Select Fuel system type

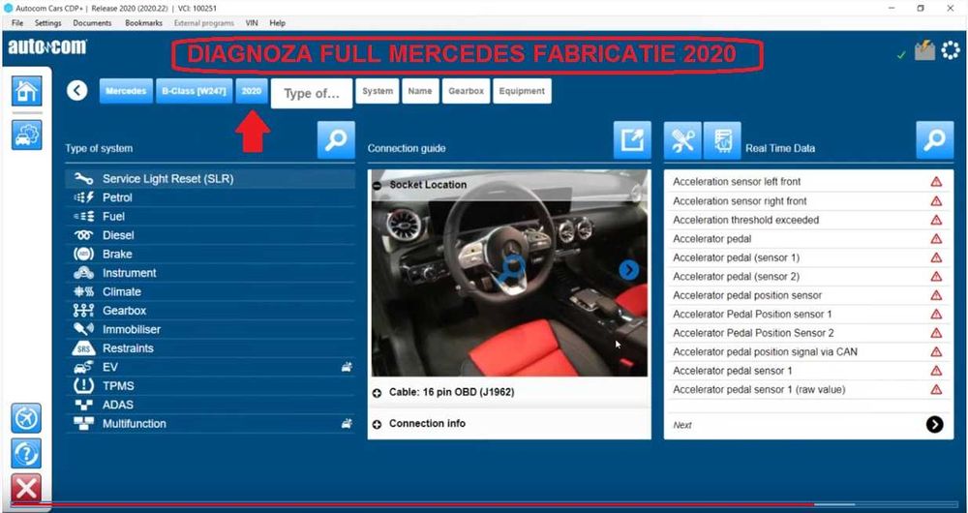pyautogui.click(x=210, y=217)
